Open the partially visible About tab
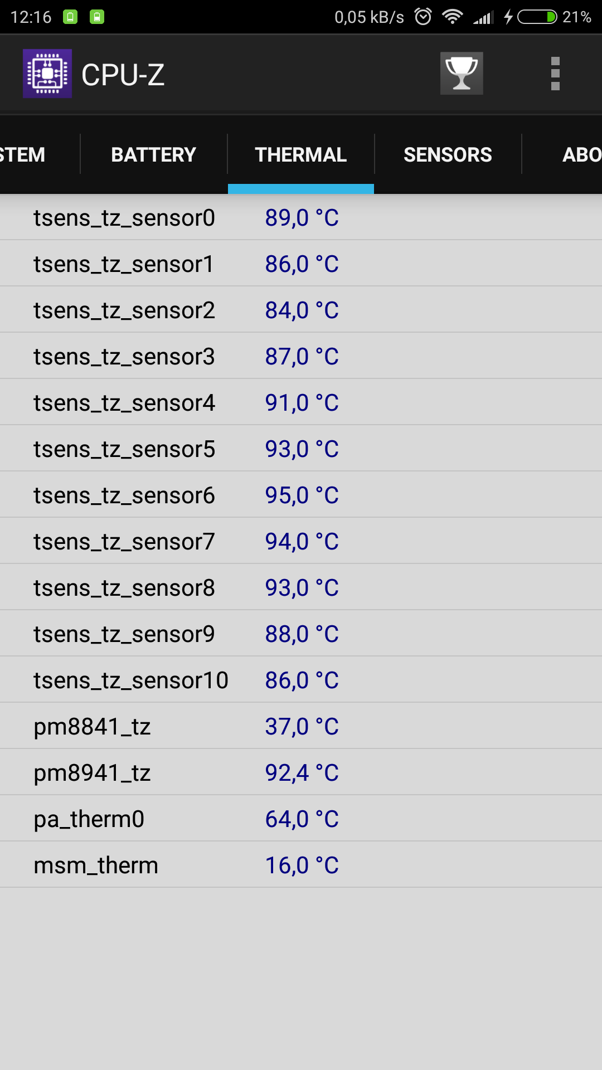This screenshot has height=1070, width=602. pos(580,154)
